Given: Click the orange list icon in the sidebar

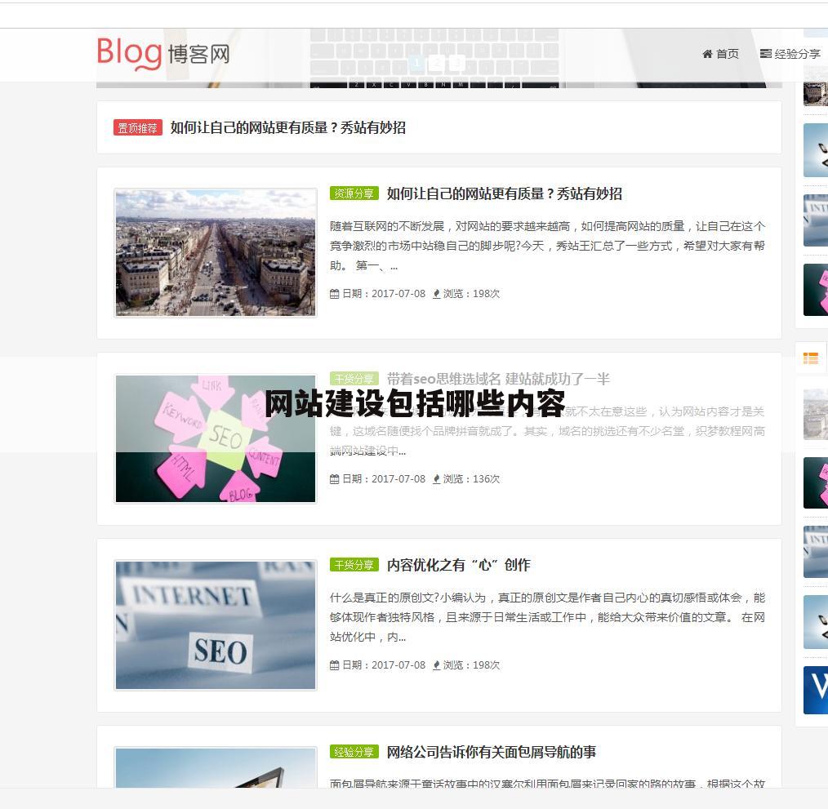Looking at the screenshot, I should click(x=811, y=358).
